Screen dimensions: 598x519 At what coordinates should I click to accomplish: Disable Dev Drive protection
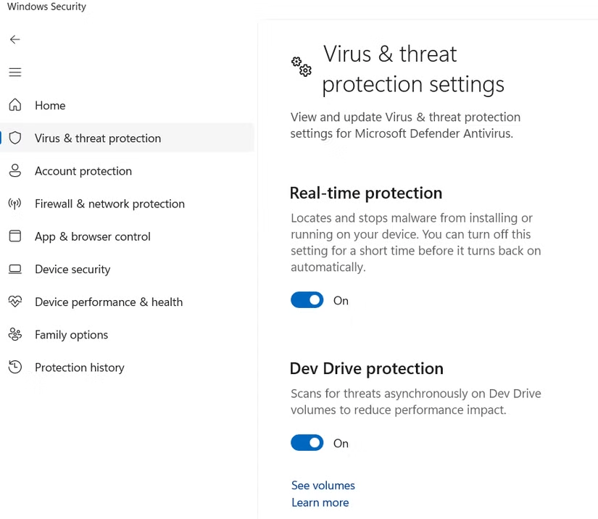point(307,442)
